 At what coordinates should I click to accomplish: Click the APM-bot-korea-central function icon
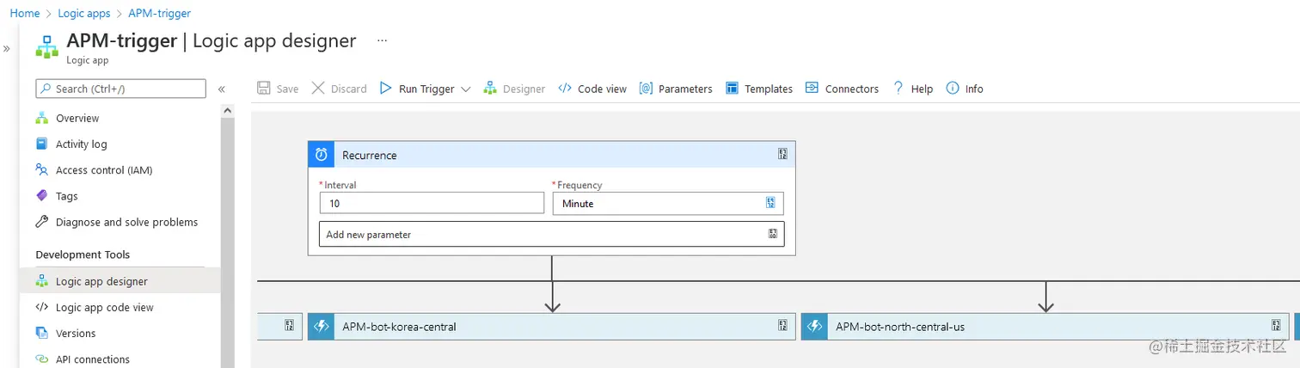pos(322,327)
